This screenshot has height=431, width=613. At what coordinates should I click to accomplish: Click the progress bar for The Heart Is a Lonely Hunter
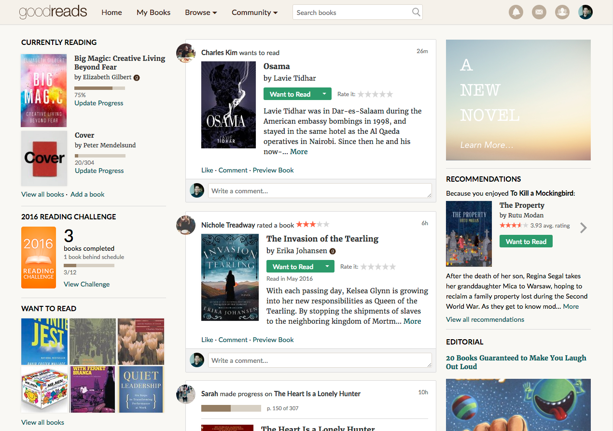coord(231,408)
